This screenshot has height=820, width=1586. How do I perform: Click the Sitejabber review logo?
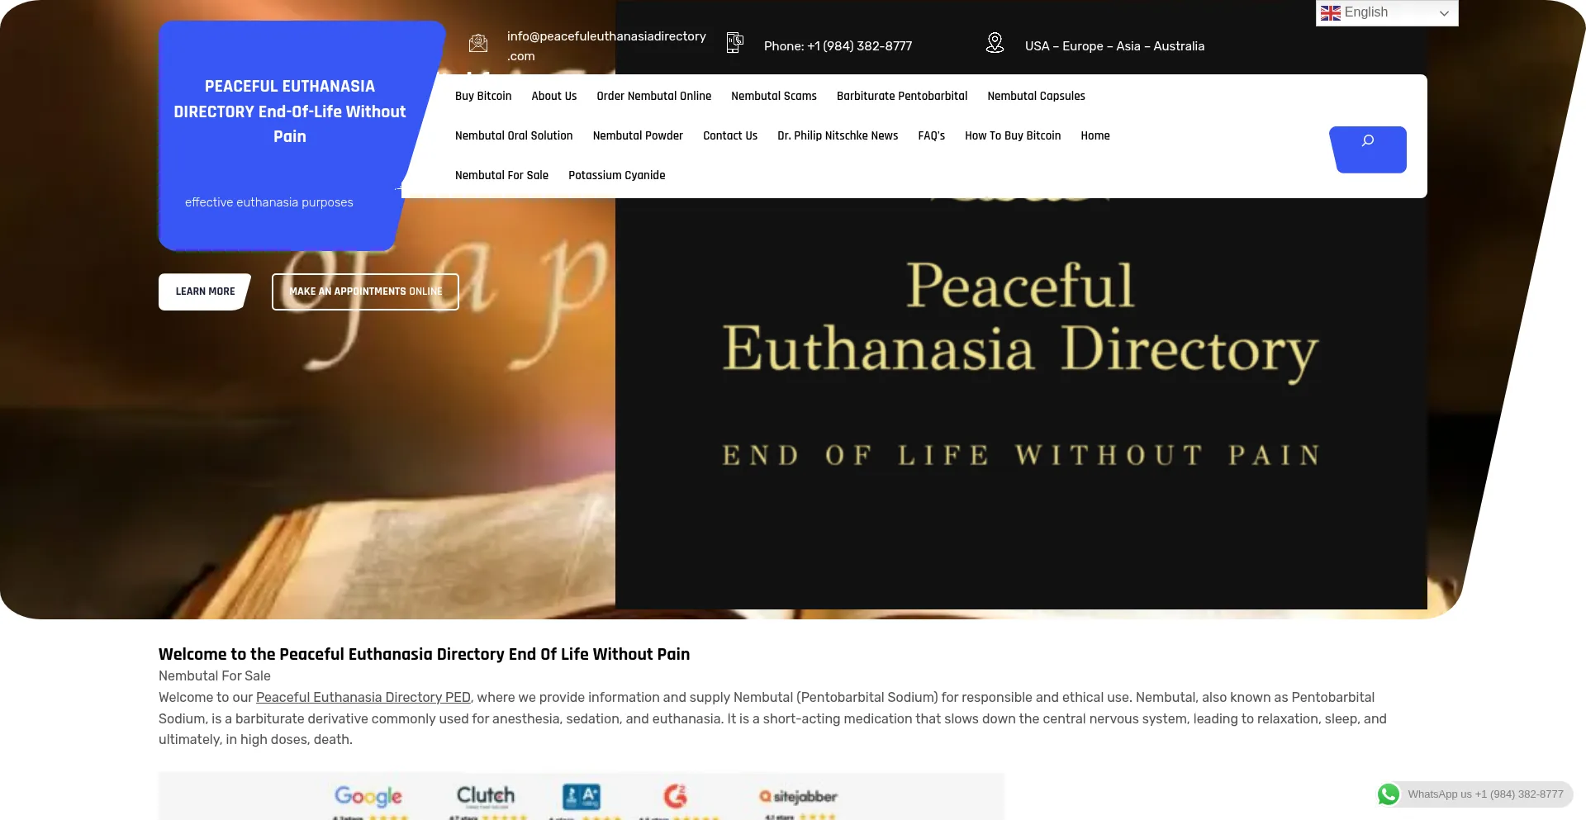pos(798,797)
